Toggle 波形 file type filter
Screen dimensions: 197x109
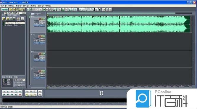click(4, 80)
